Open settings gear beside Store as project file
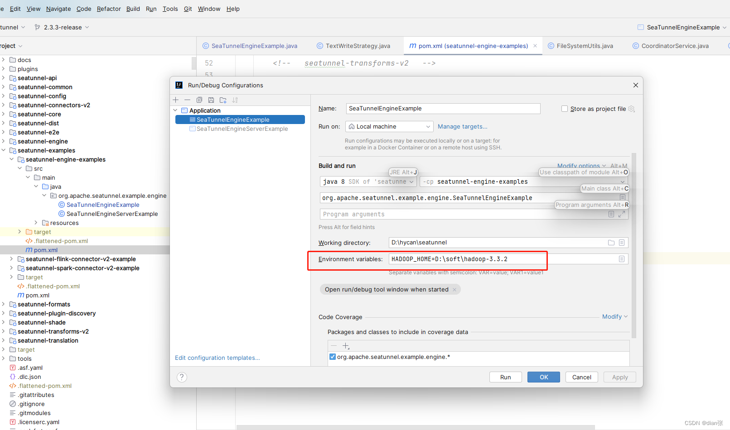The height and width of the screenshot is (430, 730). pos(632,109)
